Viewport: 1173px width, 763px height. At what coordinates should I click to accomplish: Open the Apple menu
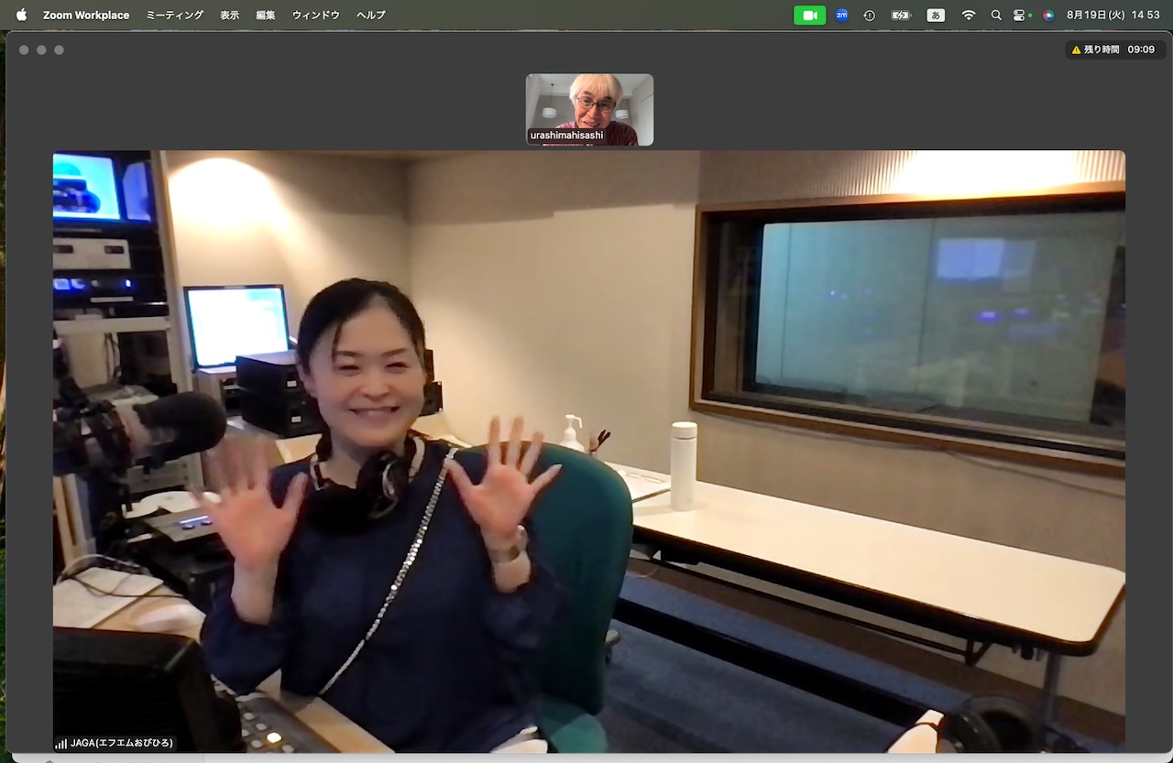click(x=21, y=15)
